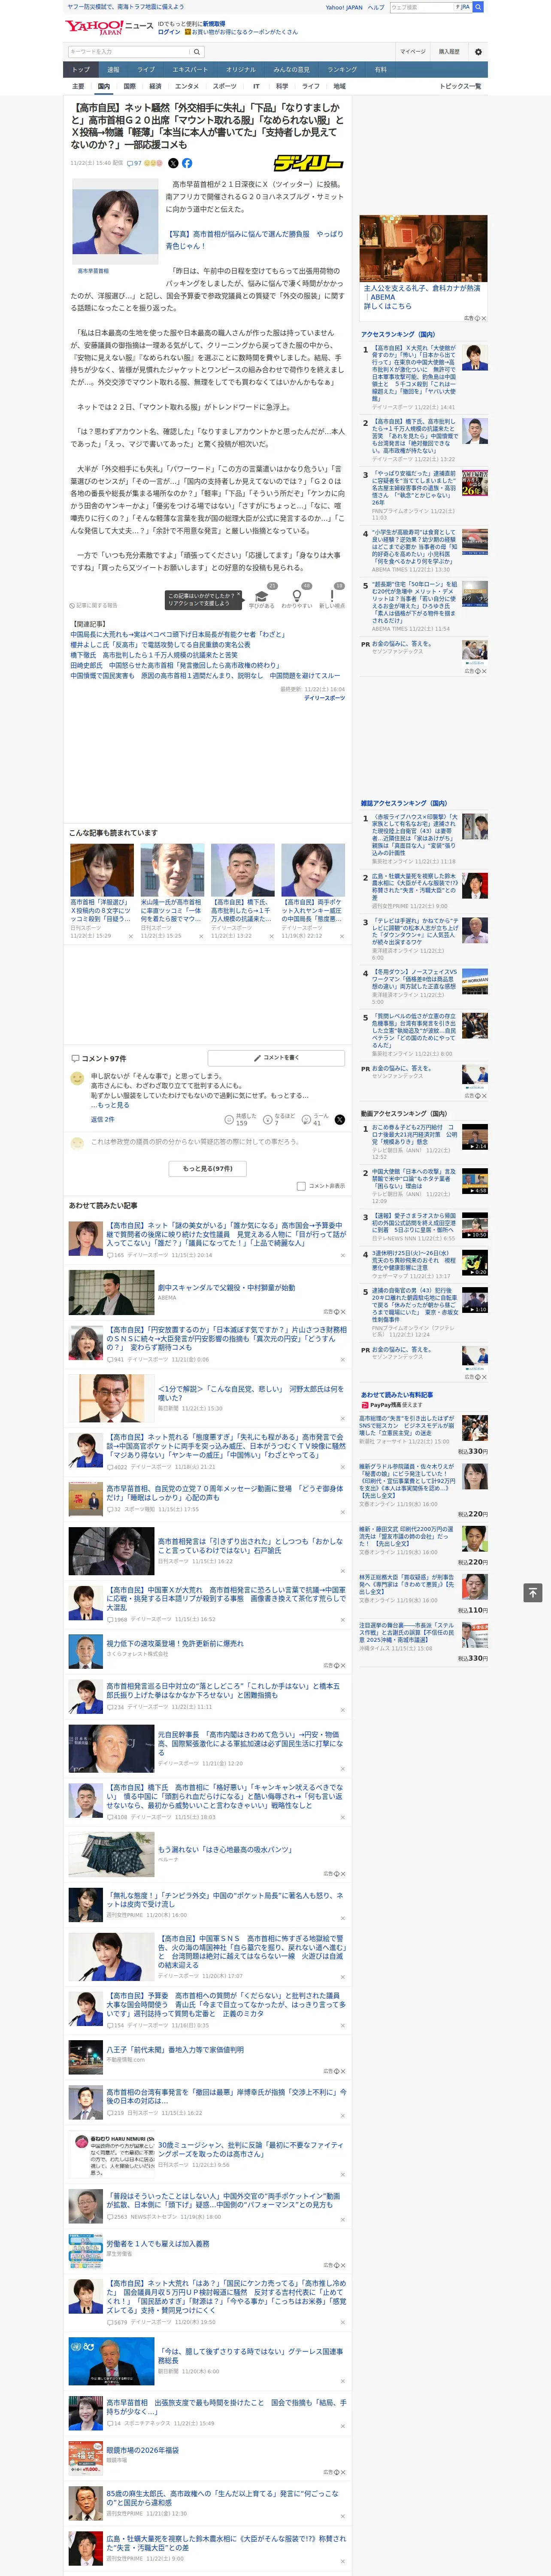This screenshot has height=2576, width=551.
Task: Open recommended thumbnail 高市首相「洋服選び」
Action: [x=102, y=870]
